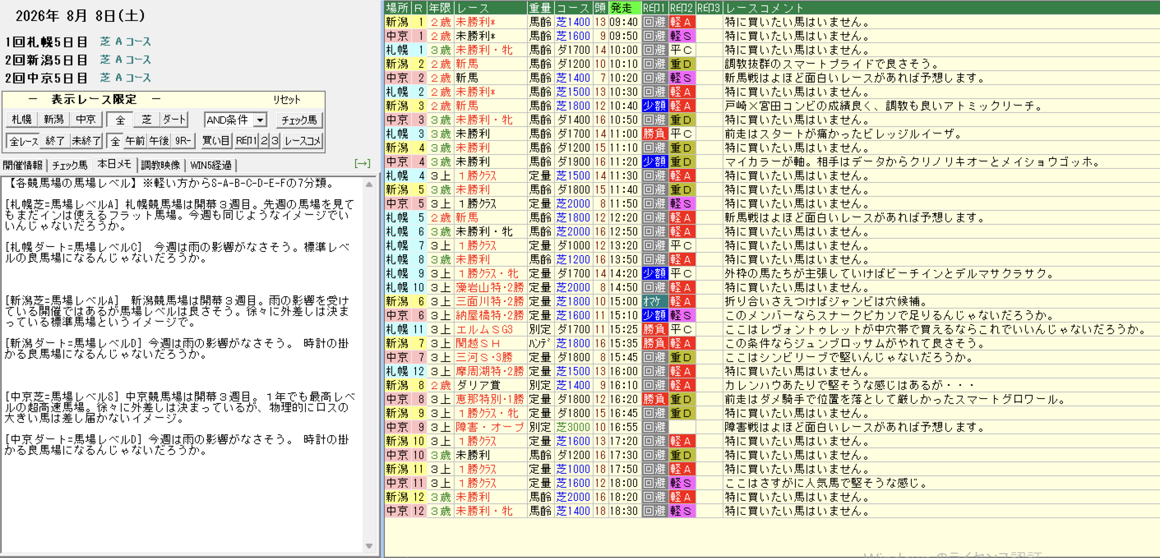Image resolution: width=1160 pixels, height=558 pixels.
Task: Click the 全レース filter button
Action: tap(24, 141)
